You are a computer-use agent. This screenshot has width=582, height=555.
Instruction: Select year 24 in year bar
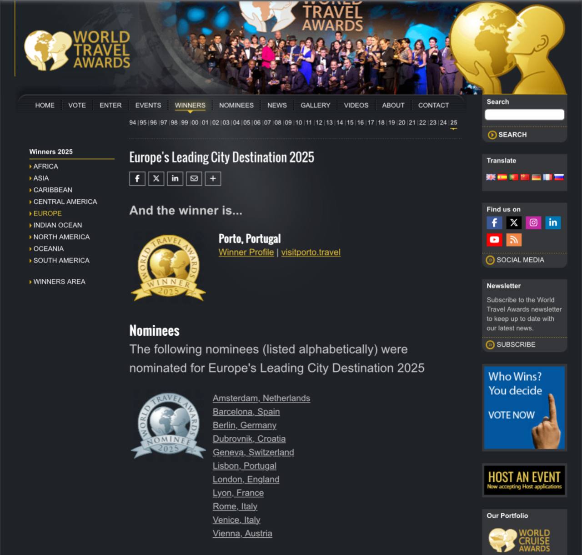click(x=443, y=123)
